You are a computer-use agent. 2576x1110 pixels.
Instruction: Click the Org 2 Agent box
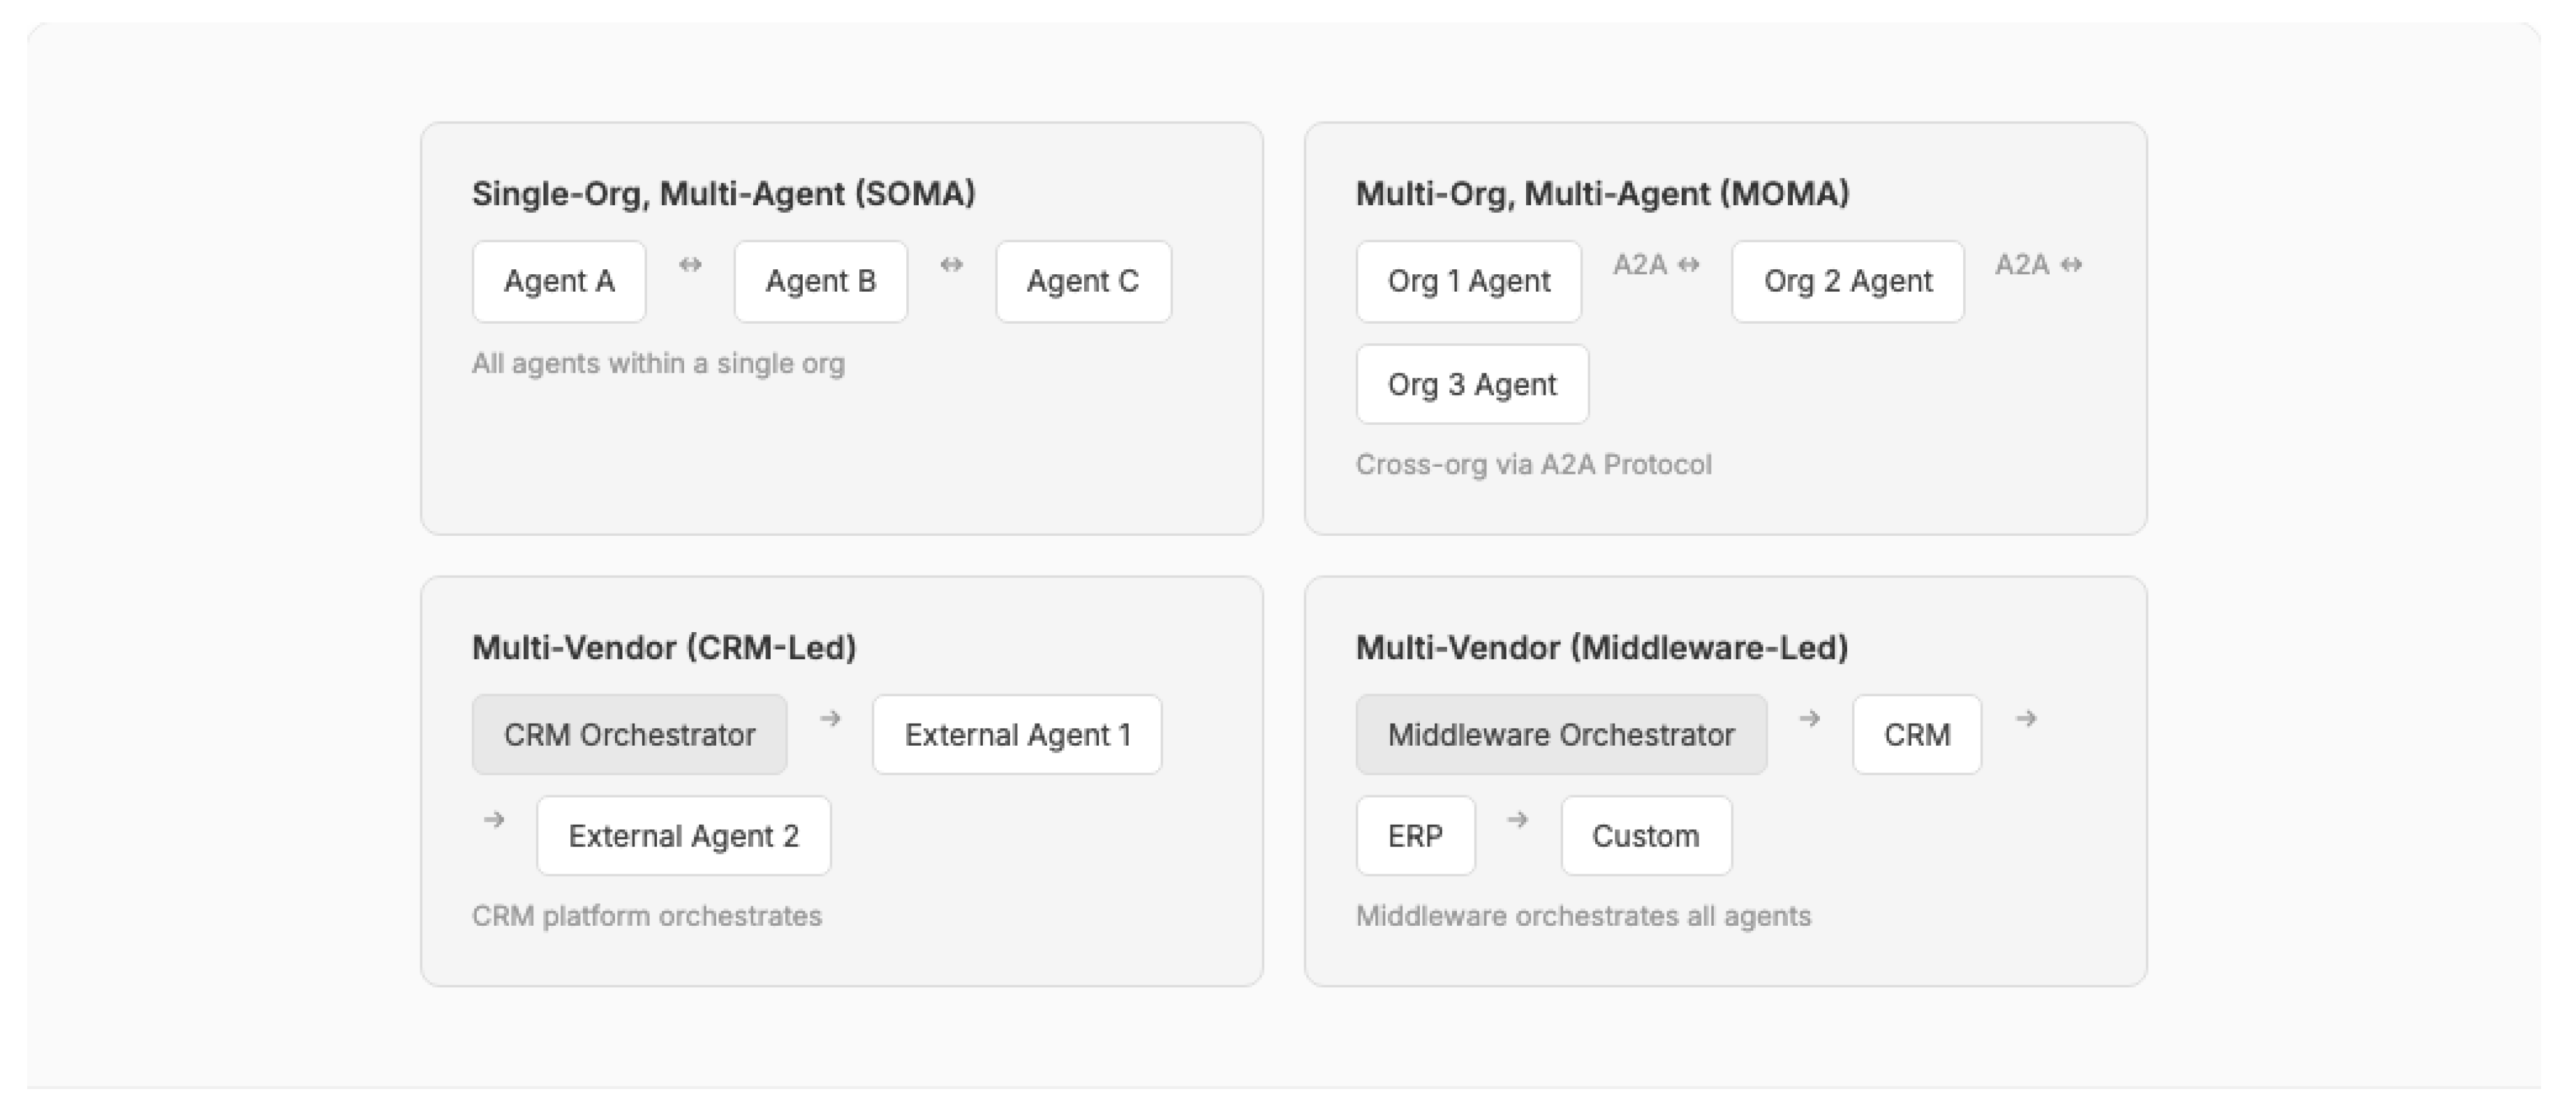click(x=1847, y=282)
